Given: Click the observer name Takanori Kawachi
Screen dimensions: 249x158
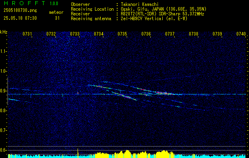Looking at the screenshot, I should point(140,4).
